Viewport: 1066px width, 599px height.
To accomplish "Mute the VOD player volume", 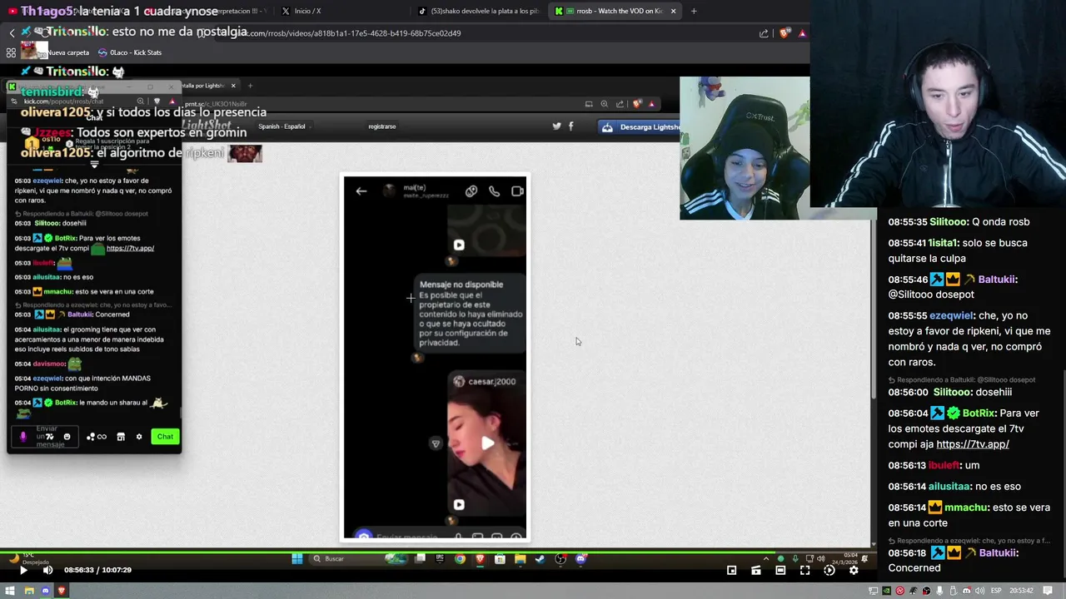I will coord(47,570).
